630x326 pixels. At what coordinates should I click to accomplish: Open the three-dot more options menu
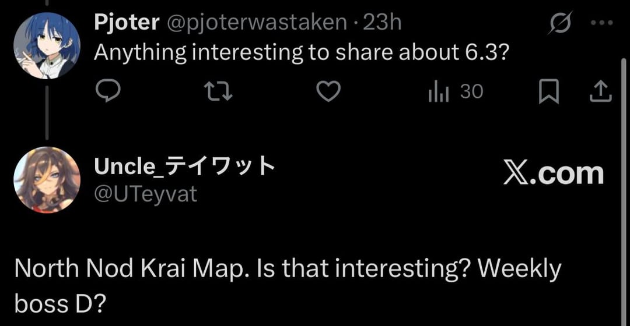pyautogui.click(x=602, y=23)
